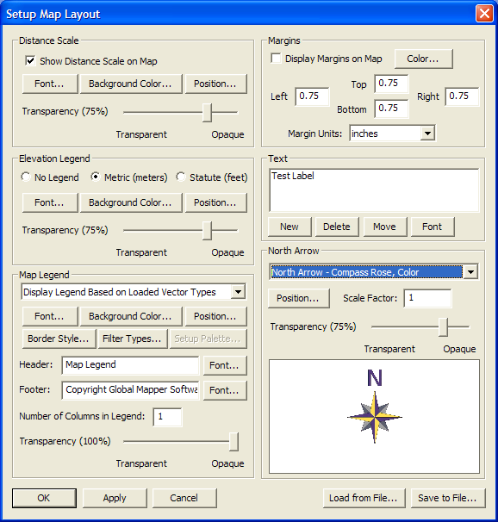
Task: Click the Distance Scale transparency slider handle
Action: pos(207,113)
